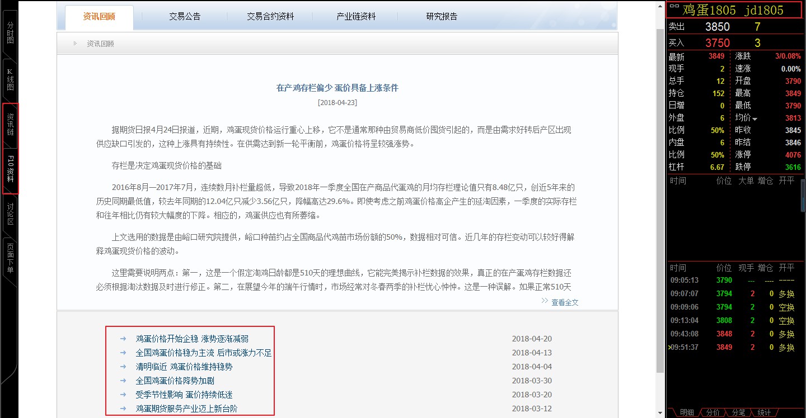Open the 交易合约资料 tab
Viewport: 806px width, 418px height.
pyautogui.click(x=270, y=17)
